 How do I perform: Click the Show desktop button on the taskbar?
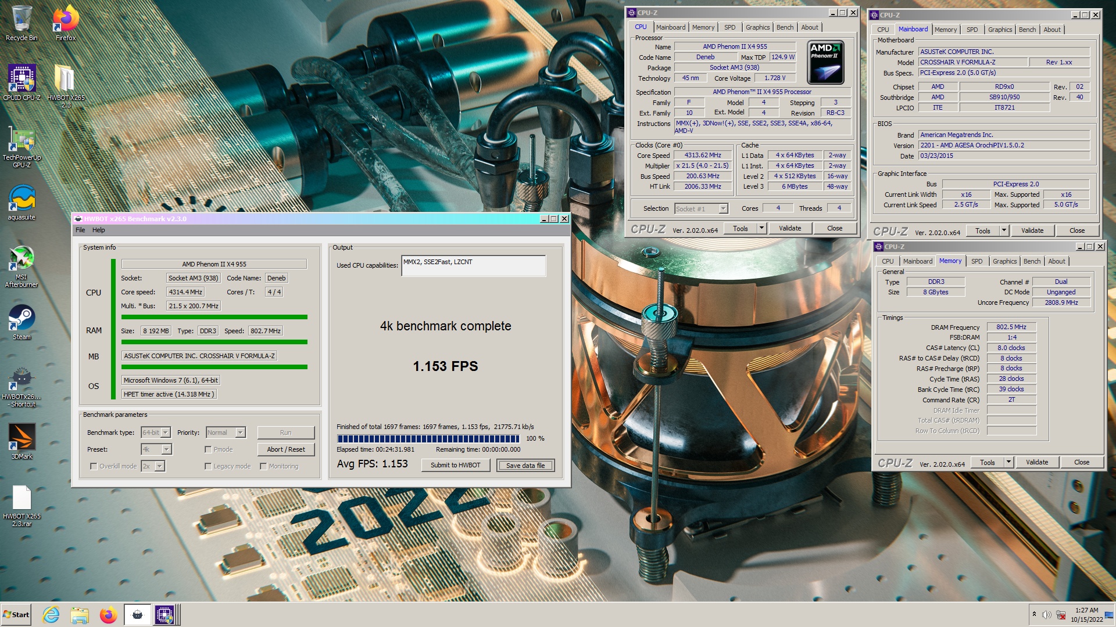[x=1110, y=615]
